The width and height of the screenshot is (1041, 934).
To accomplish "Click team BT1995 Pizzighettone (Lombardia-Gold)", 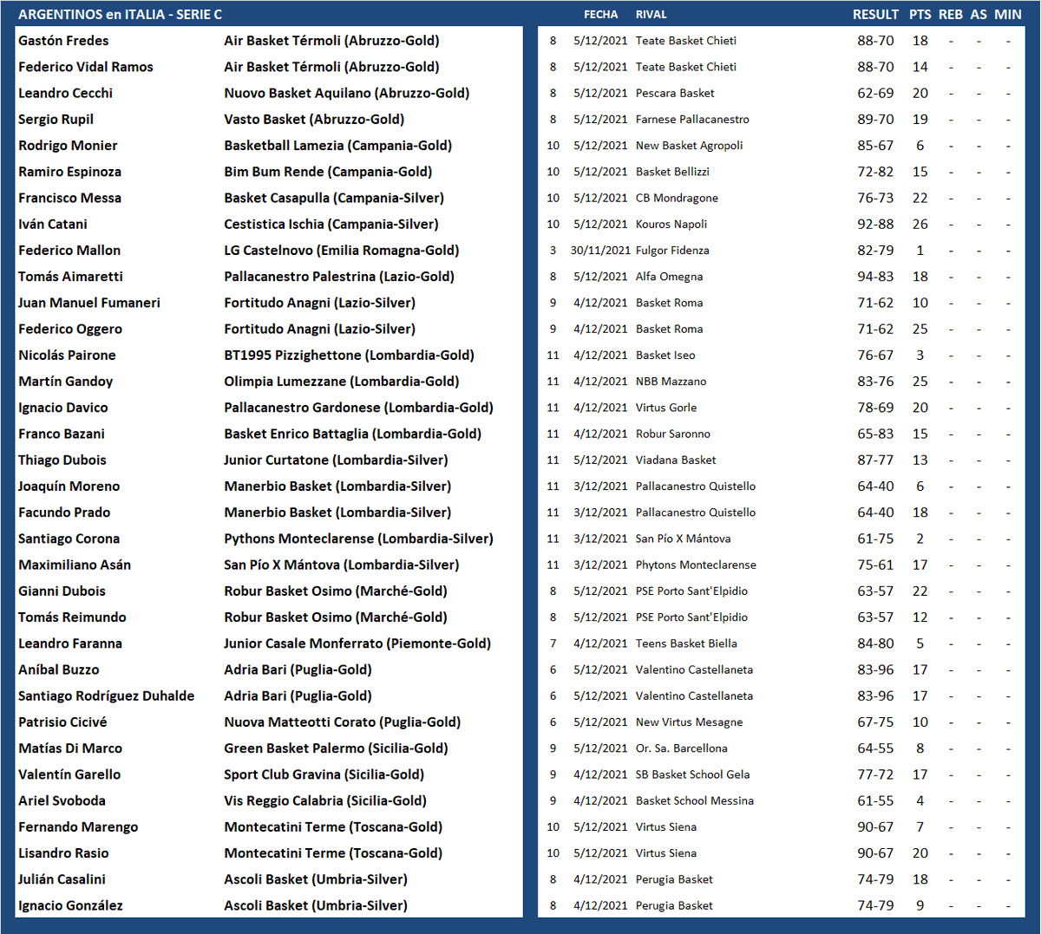I will point(350,356).
